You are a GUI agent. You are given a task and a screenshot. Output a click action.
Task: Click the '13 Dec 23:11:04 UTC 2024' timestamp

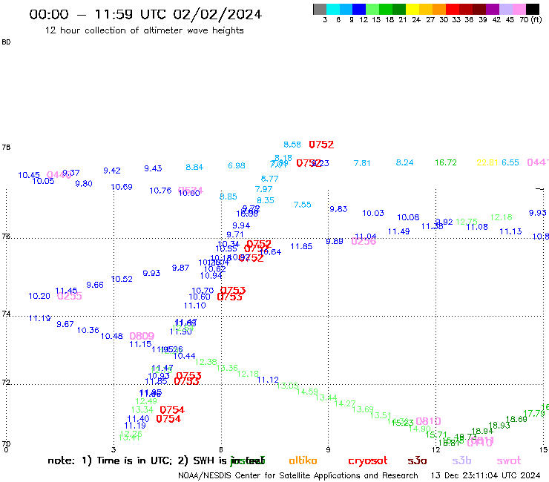pyautogui.click(x=485, y=475)
